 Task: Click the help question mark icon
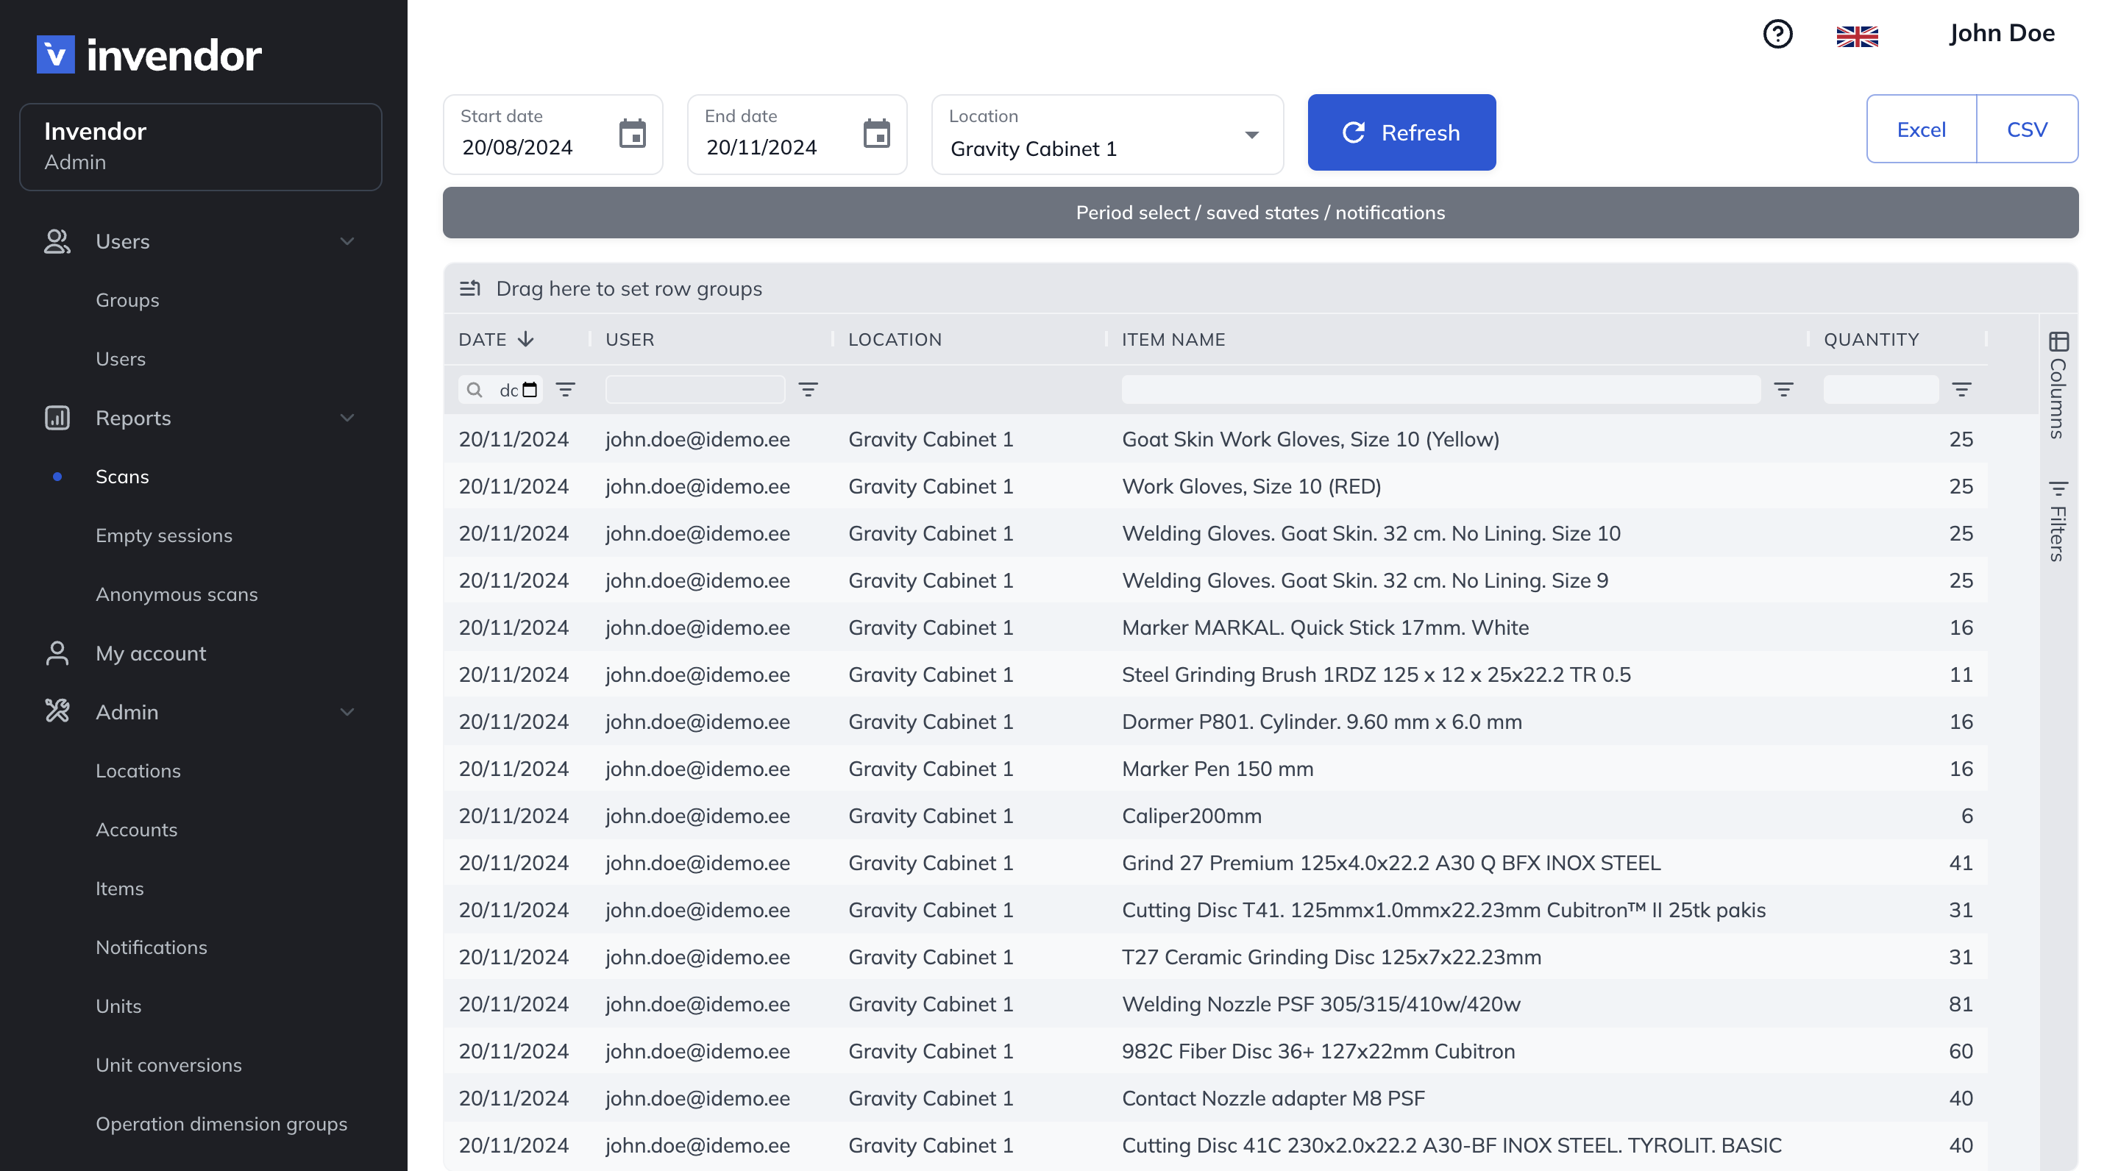(x=1778, y=35)
